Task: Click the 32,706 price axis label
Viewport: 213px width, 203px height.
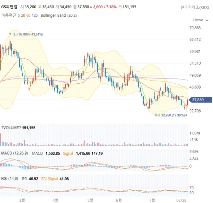Action: [195, 111]
